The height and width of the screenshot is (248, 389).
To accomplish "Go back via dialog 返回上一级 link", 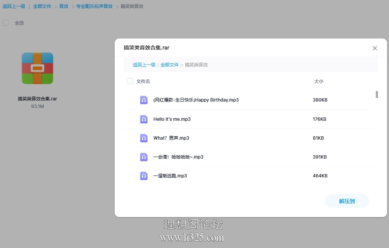I will pyautogui.click(x=144, y=65).
